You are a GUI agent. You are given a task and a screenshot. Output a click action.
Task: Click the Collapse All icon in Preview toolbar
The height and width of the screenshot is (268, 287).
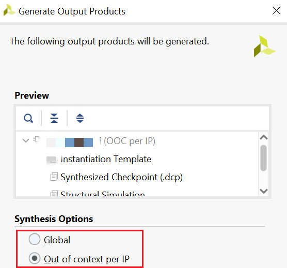tap(54, 118)
